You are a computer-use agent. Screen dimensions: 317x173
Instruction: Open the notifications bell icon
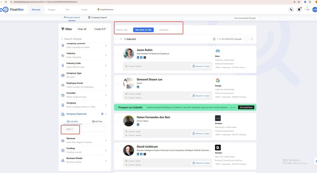(x=299, y=10)
